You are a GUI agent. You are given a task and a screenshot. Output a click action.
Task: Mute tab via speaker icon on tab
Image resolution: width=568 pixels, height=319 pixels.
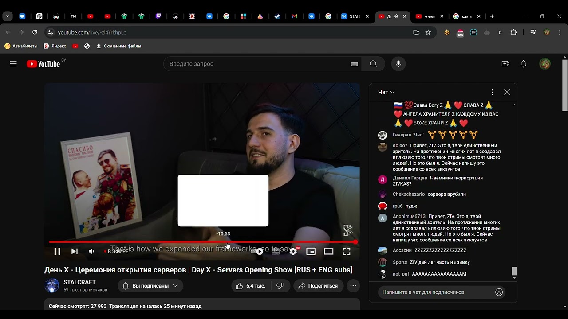point(395,16)
